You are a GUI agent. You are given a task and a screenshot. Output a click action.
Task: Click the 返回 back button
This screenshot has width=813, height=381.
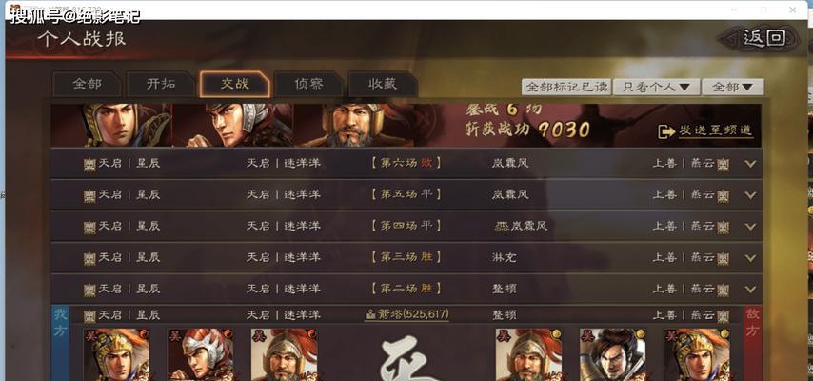point(760,38)
